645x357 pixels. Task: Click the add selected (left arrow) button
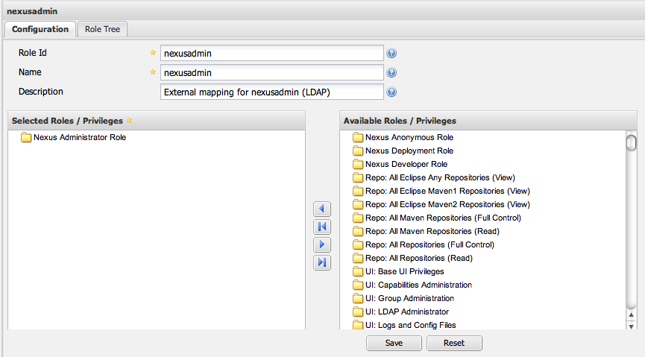coord(322,209)
